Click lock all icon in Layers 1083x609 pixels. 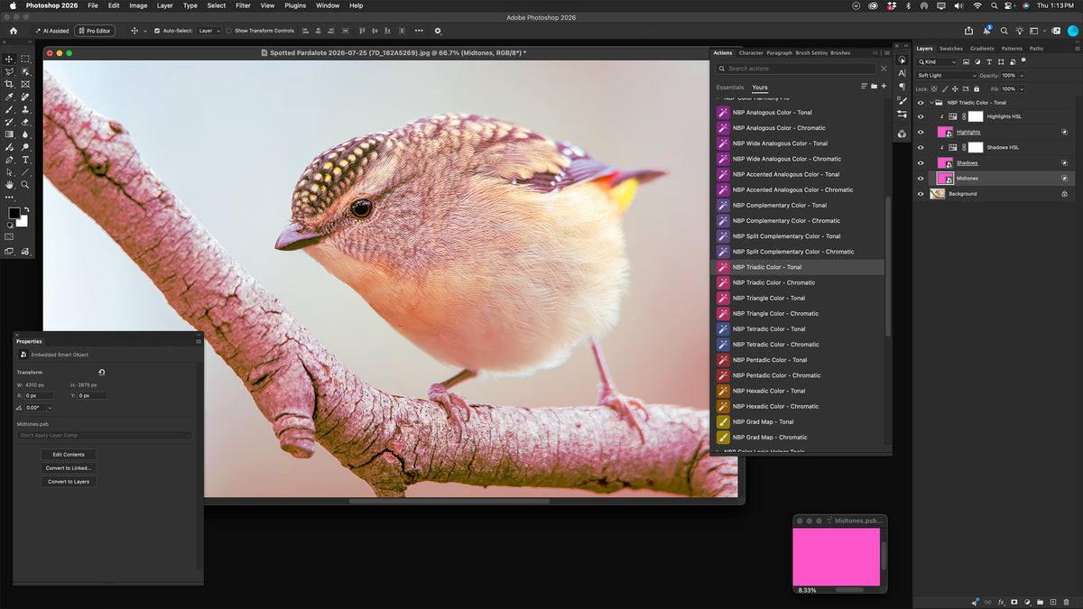(977, 89)
